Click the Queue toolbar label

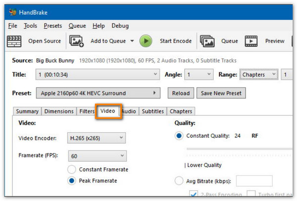pos(230,41)
